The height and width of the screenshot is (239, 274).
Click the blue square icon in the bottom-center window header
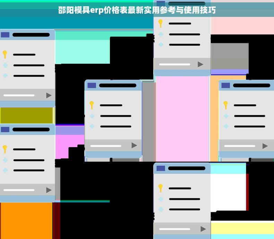pyautogui.click(x=161, y=168)
